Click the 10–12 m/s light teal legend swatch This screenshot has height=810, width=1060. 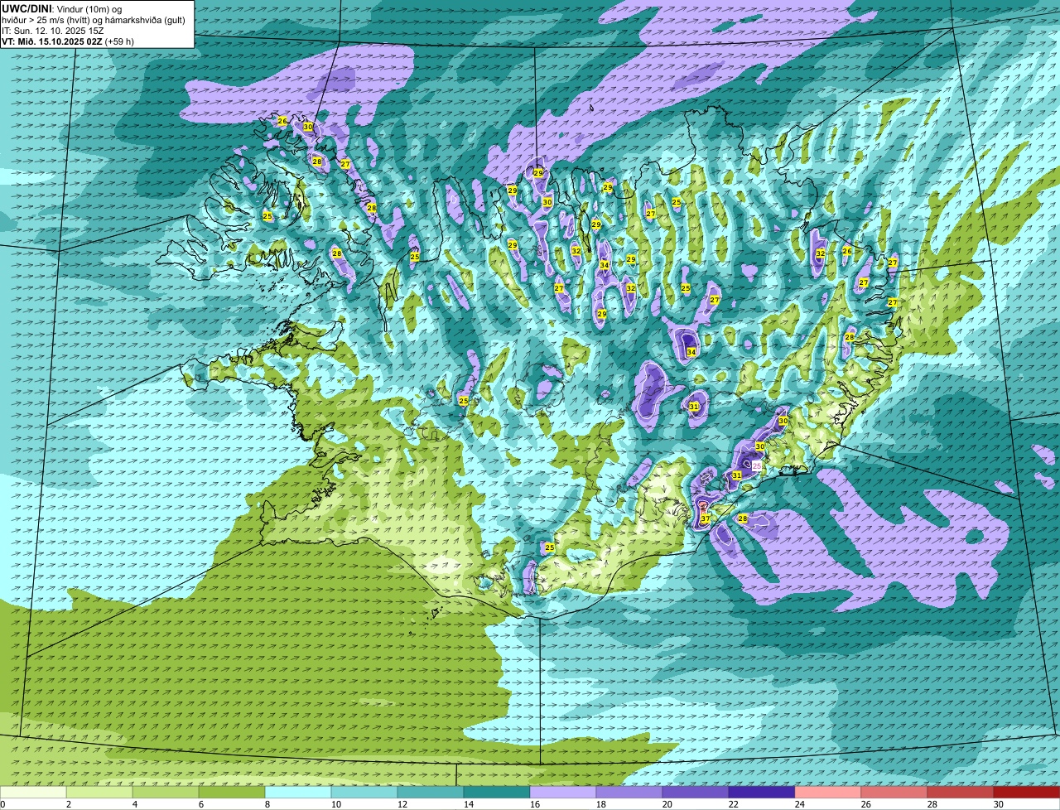click(x=364, y=792)
